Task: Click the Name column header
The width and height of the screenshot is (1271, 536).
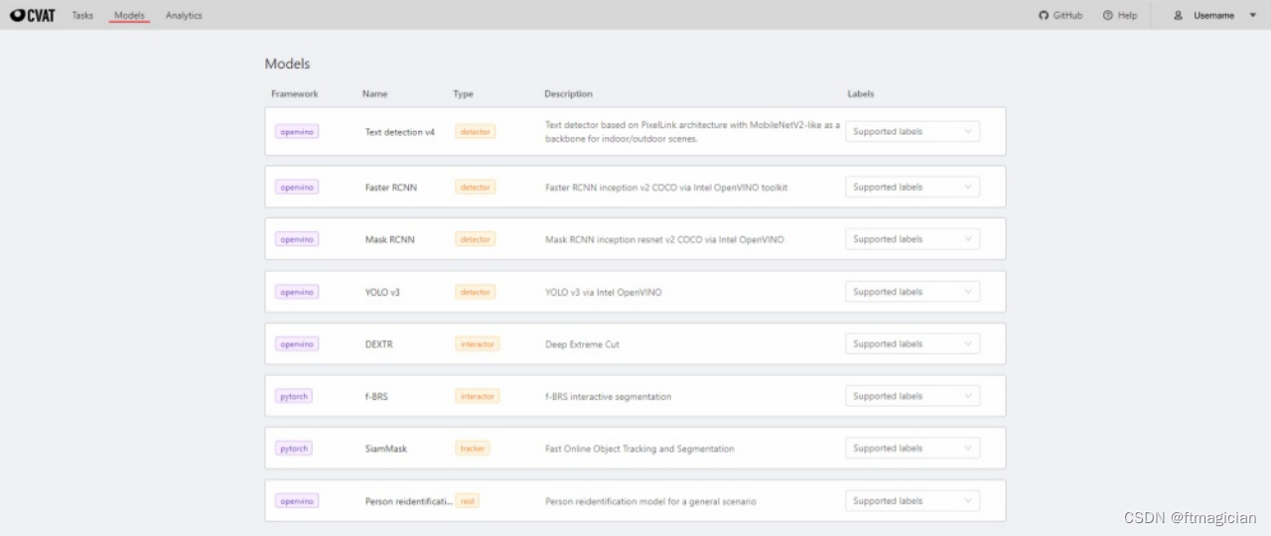Action: (375, 94)
